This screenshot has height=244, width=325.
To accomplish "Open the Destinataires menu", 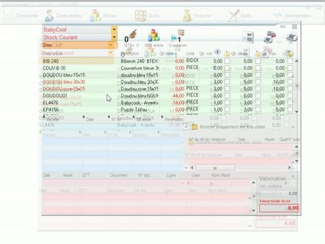I will click(x=63, y=16).
